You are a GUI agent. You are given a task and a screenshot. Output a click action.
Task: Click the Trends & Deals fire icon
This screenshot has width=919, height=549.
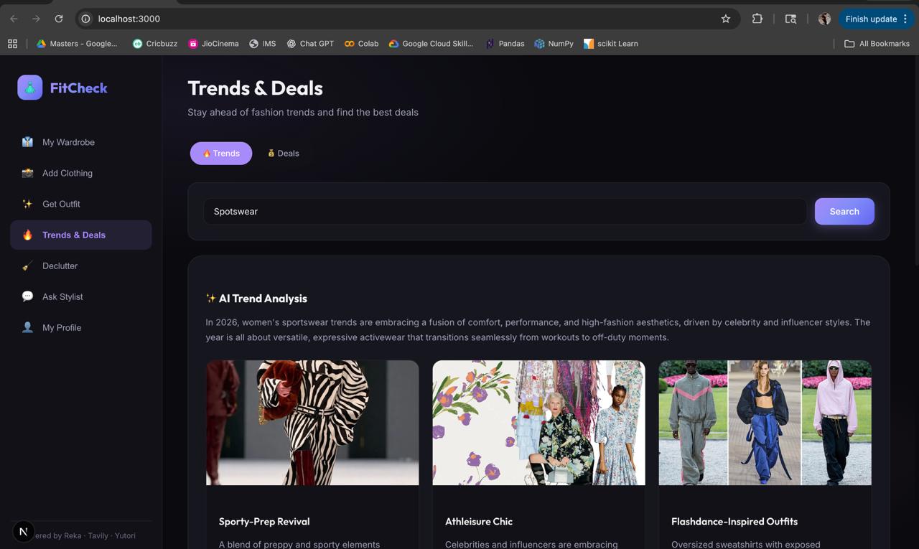pyautogui.click(x=27, y=235)
